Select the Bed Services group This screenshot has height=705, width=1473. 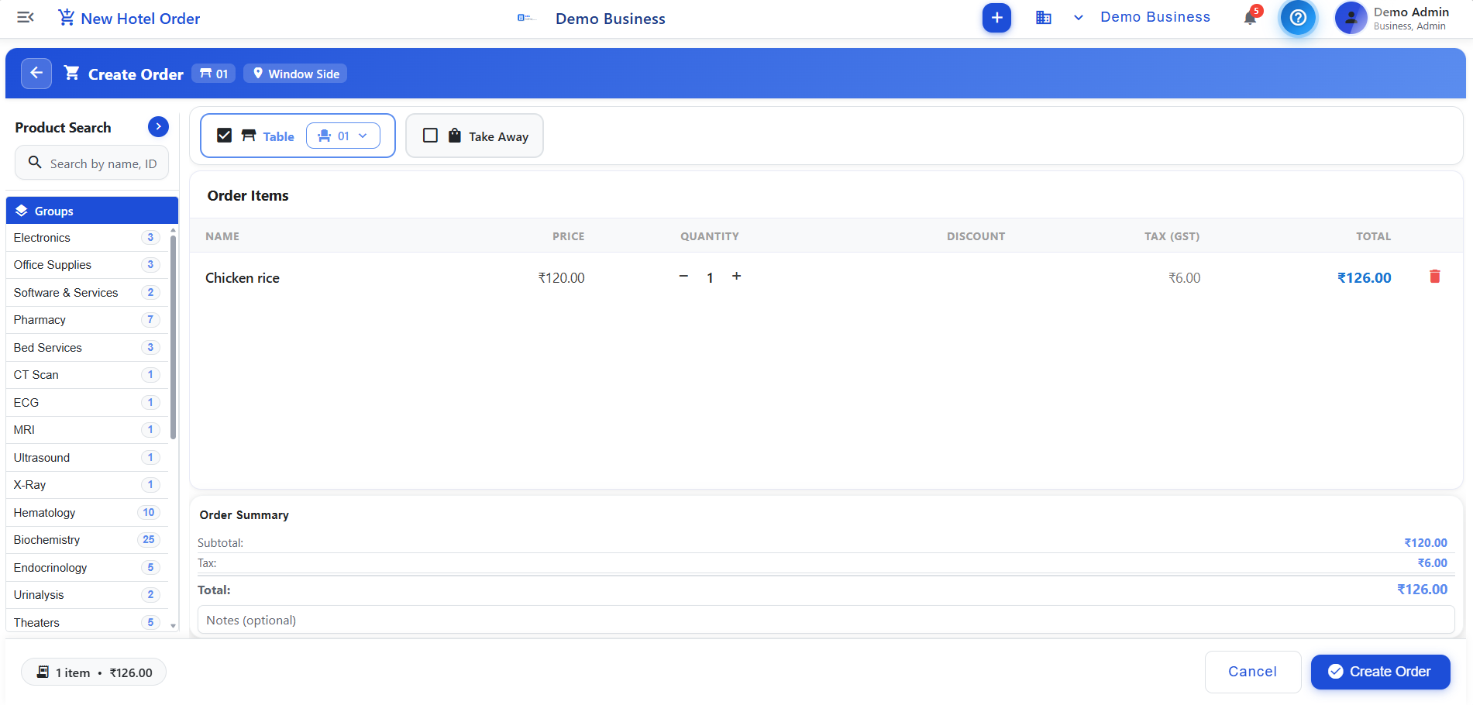click(87, 348)
